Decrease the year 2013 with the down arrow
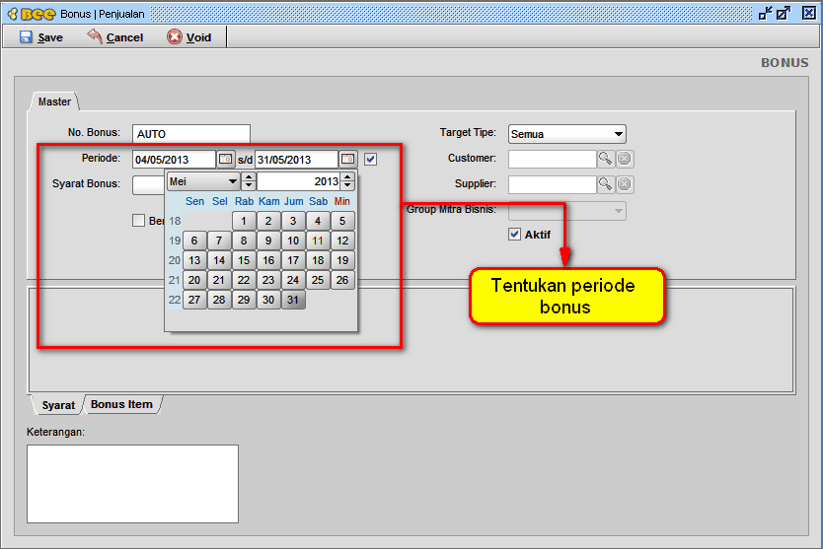This screenshot has width=823, height=549. coord(347,185)
